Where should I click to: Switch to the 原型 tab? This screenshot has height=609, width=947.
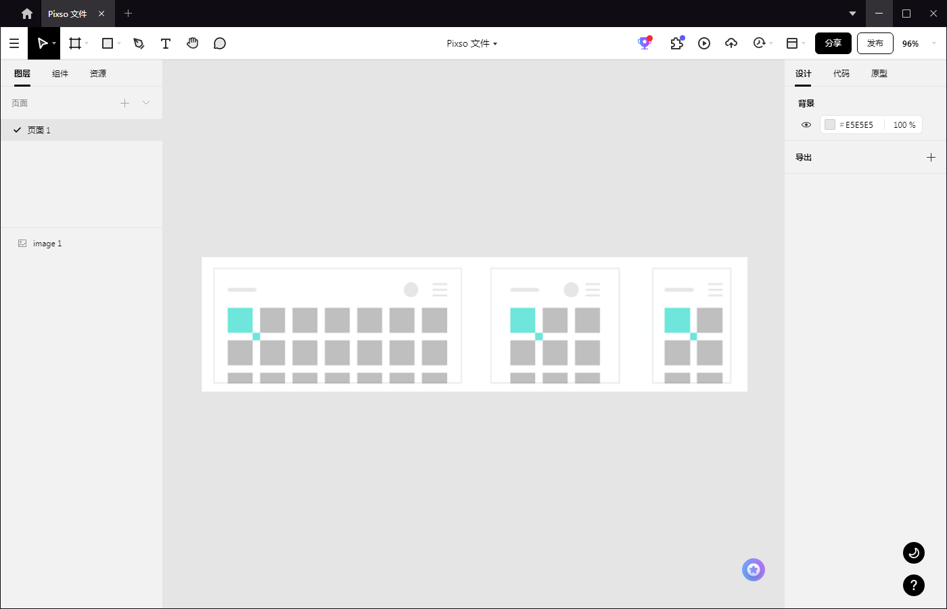coord(879,73)
